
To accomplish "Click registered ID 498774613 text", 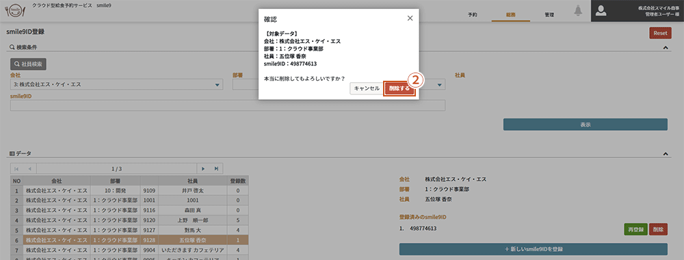I will tap(423, 228).
